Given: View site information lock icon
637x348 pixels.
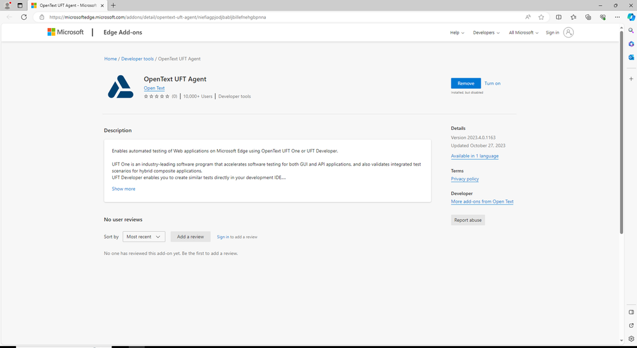Looking at the screenshot, I should 41,17.
